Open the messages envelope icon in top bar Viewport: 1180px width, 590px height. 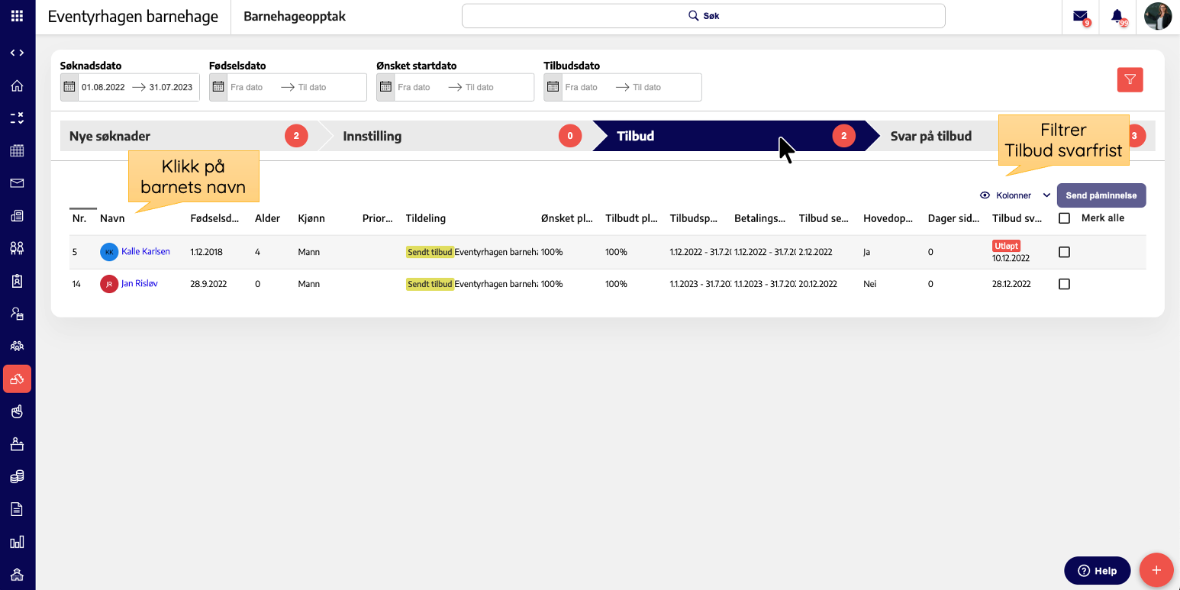[x=1080, y=16]
